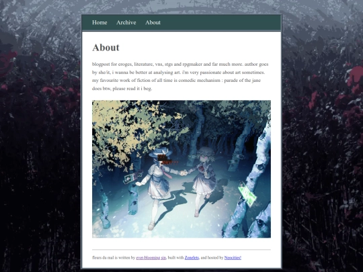The height and width of the screenshot is (272, 363).
Task: Visit the Zonelets link
Action: (x=192, y=257)
